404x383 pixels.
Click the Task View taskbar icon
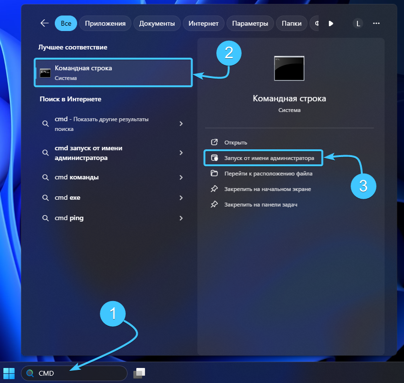pos(140,373)
